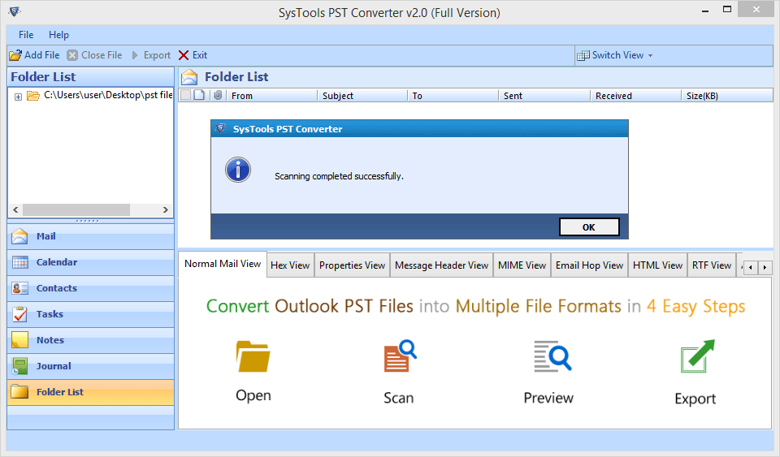Switch to the Properties View tab
Viewport: 780px width, 457px height.
coord(352,265)
